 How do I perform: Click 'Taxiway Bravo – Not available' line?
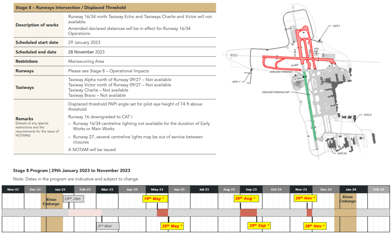coord(97,95)
